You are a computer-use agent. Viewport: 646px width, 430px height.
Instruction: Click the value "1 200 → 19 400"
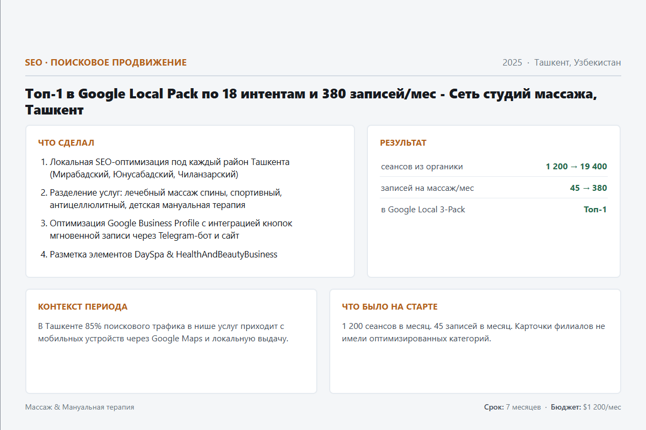[576, 167]
